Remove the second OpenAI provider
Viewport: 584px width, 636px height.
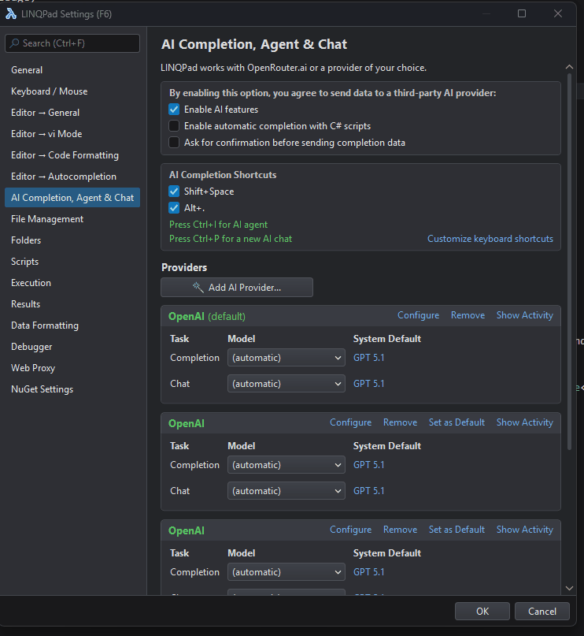[400, 422]
